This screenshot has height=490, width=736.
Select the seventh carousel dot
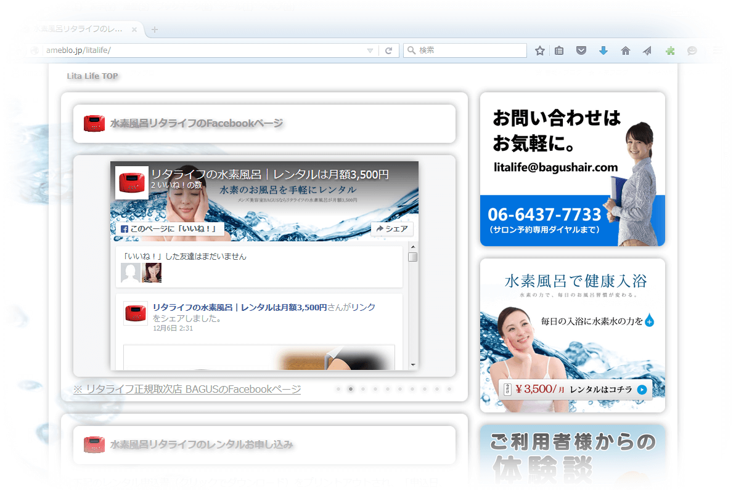pos(412,388)
